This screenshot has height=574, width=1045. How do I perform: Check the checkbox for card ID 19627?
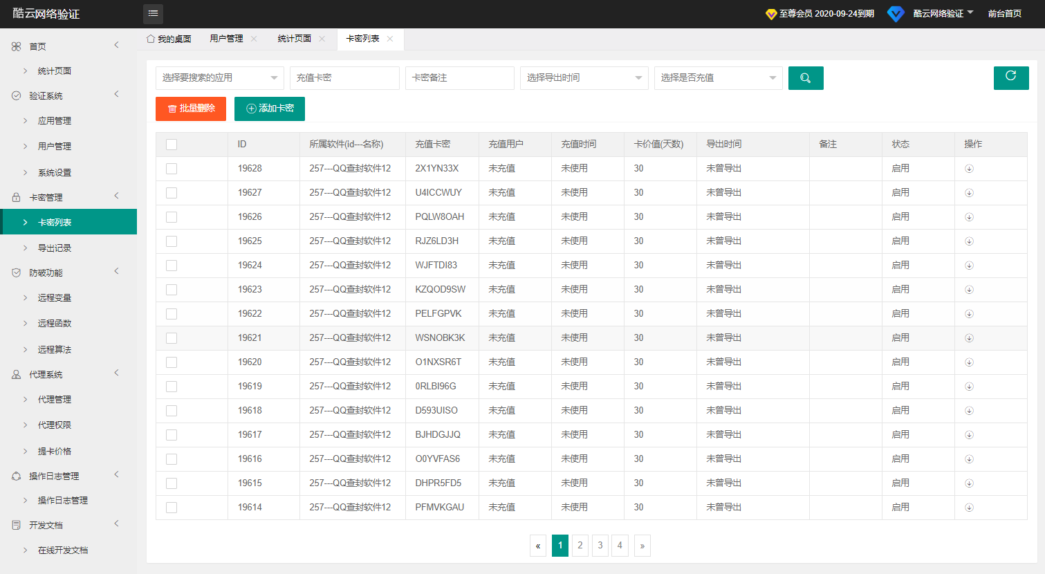(171, 192)
